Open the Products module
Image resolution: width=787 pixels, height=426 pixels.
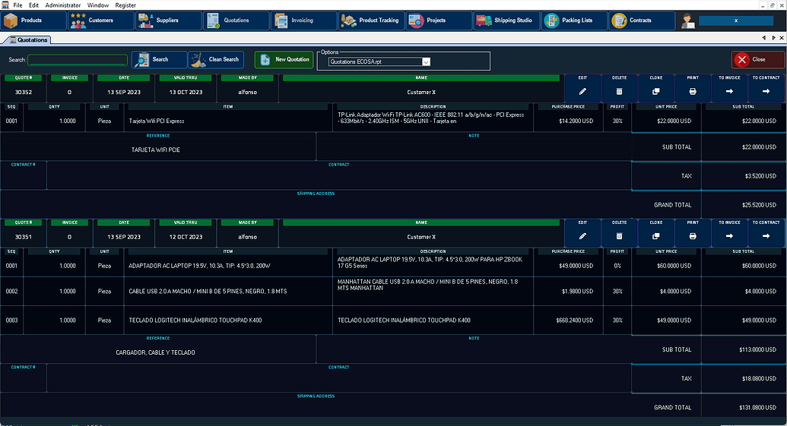point(33,21)
